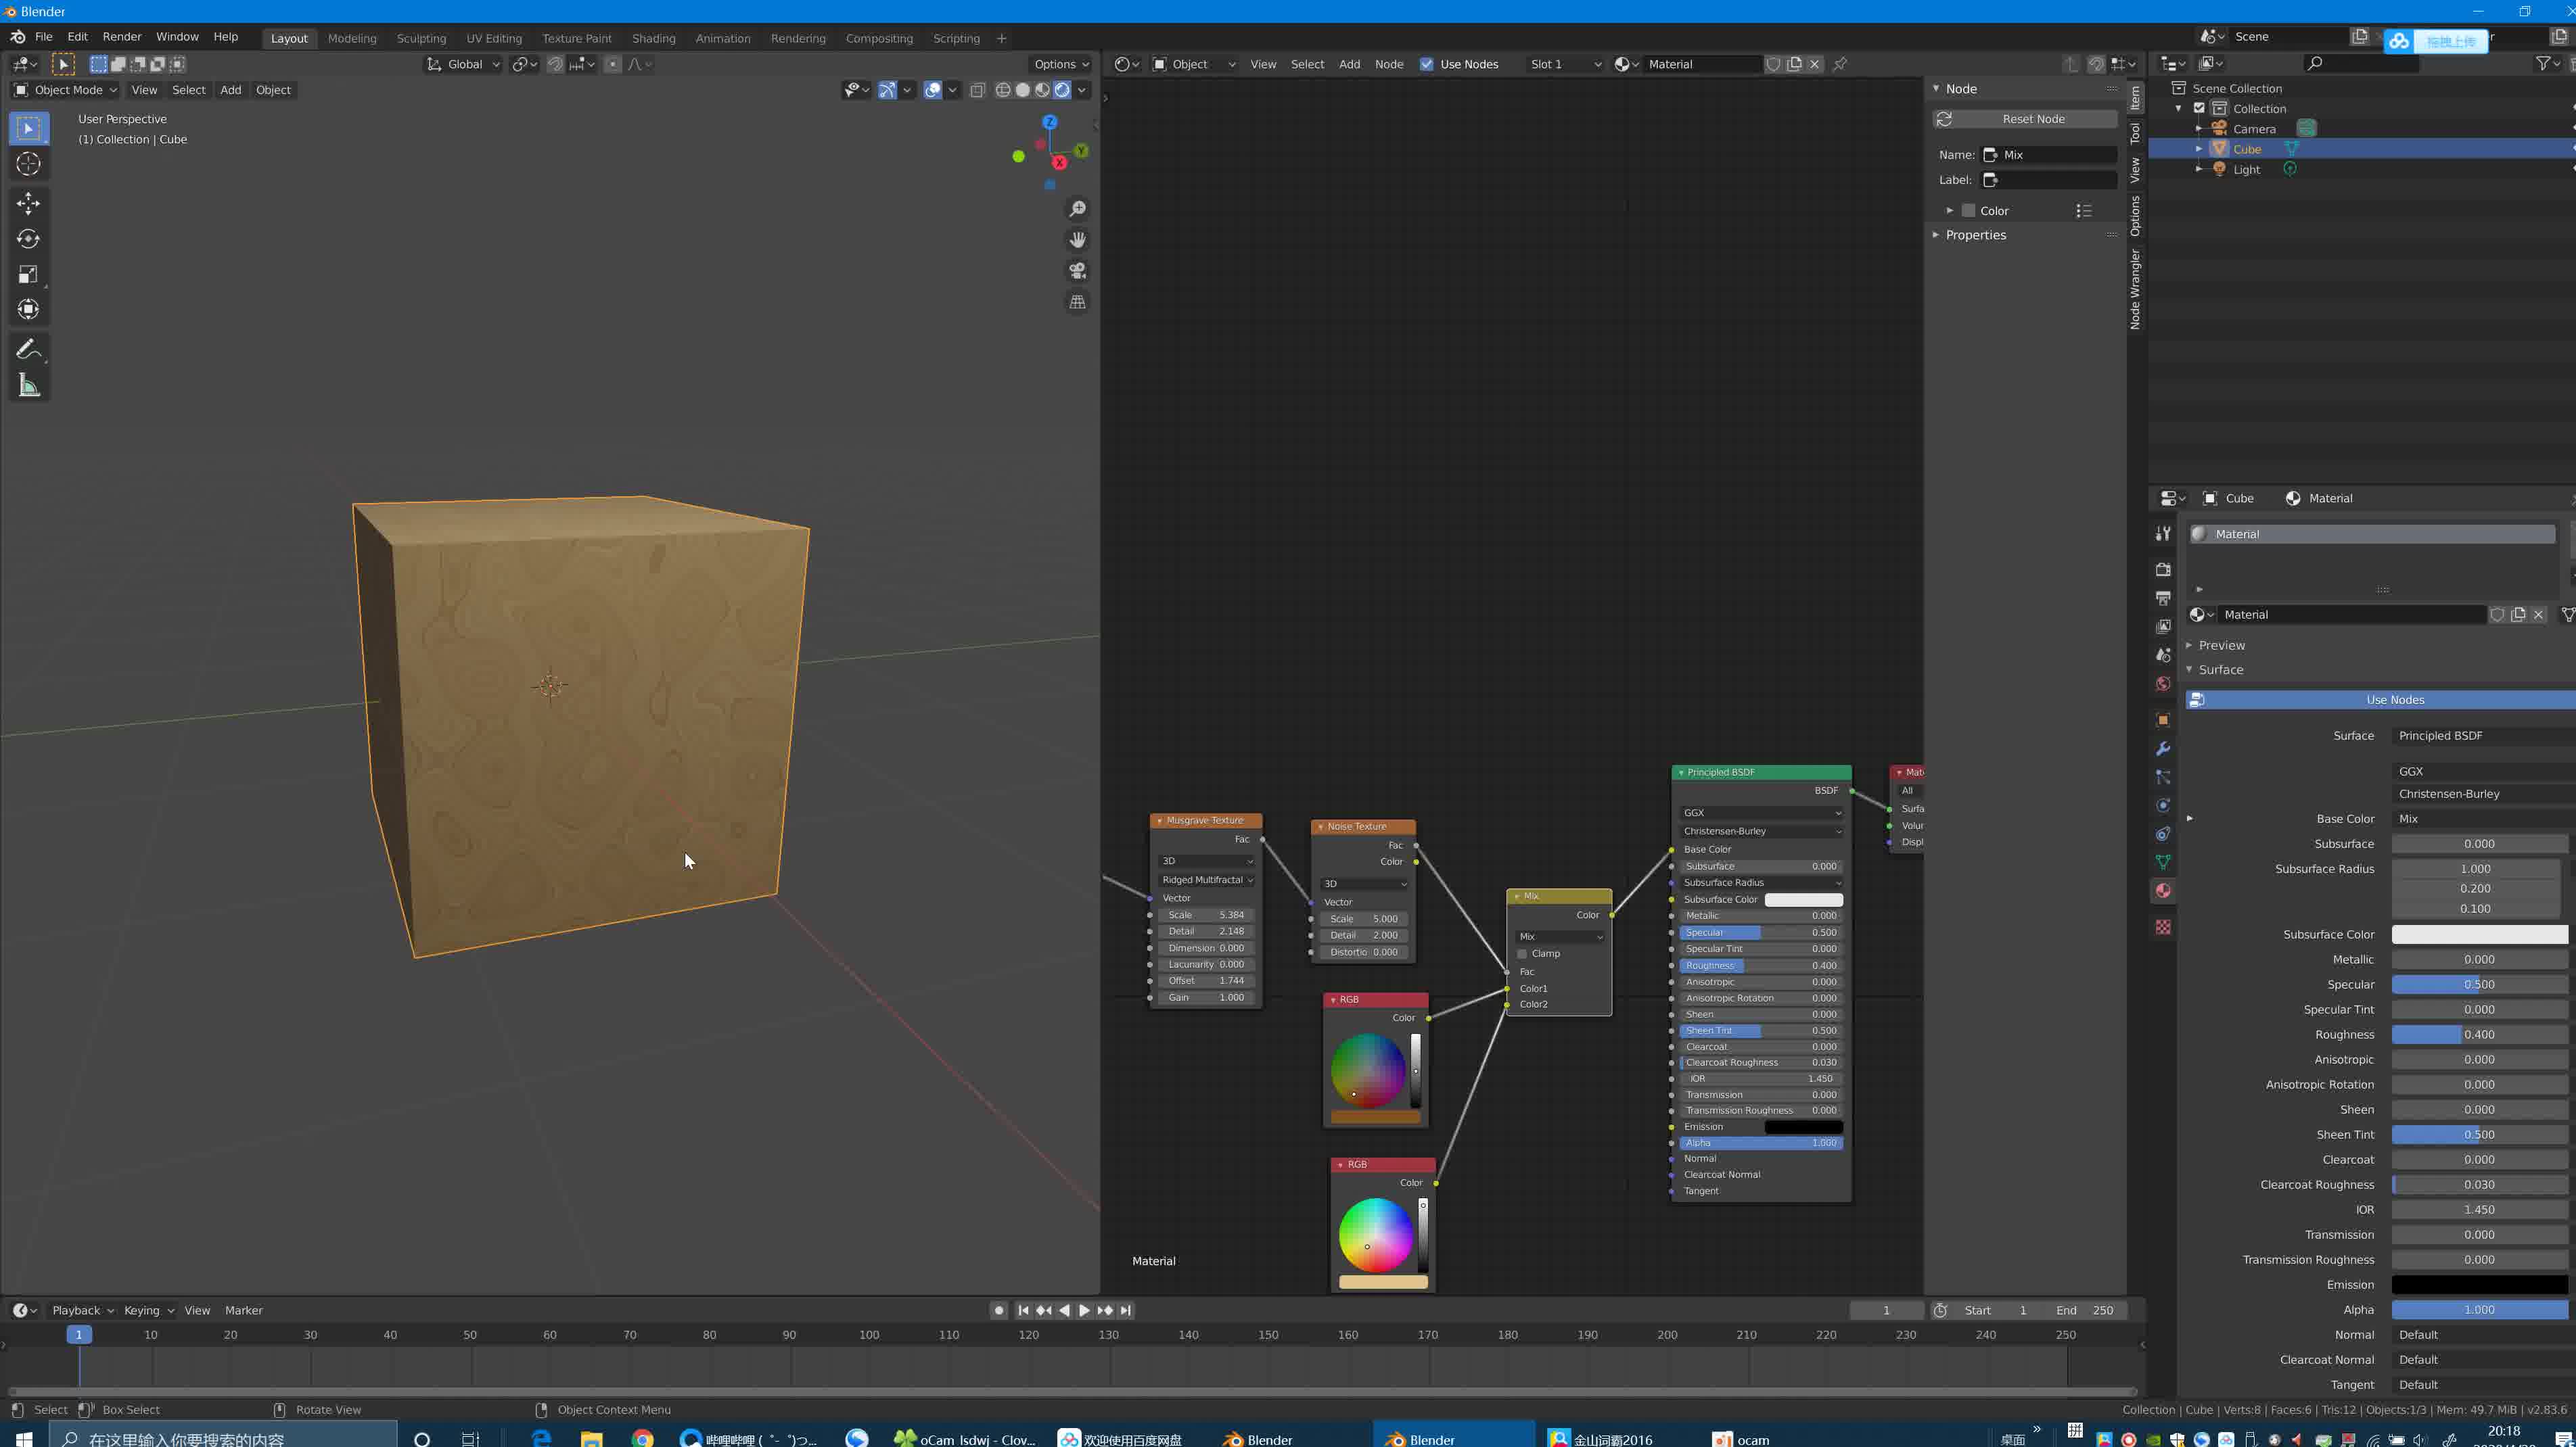Select the Transform tool icon
This screenshot has width=2576, height=1447.
pyautogui.click(x=26, y=310)
